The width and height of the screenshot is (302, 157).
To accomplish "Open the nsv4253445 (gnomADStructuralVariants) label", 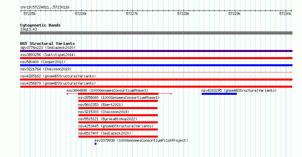I will tap(116, 126).
